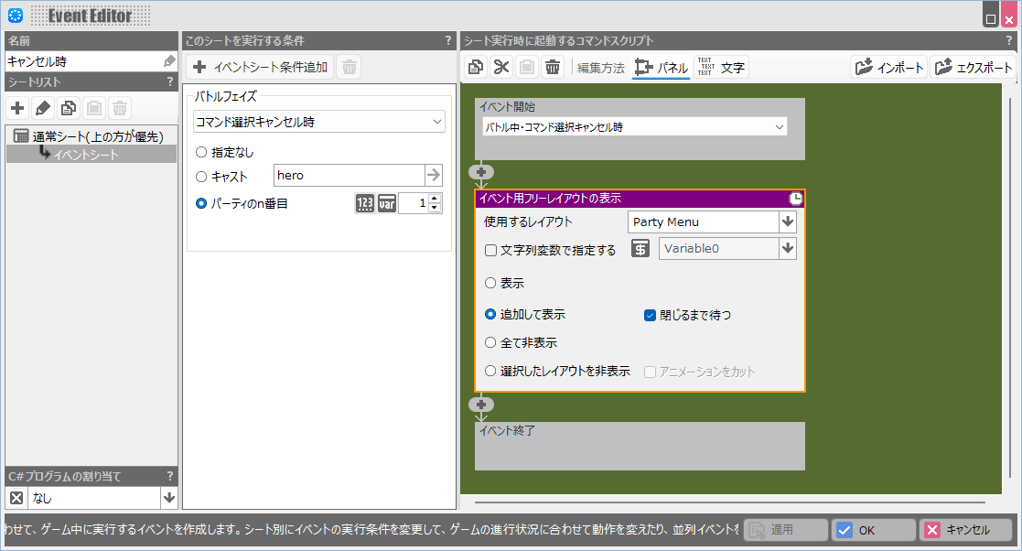Open the バトルフェイズ condition dropdown
The height and width of the screenshot is (551, 1022).
(x=318, y=121)
